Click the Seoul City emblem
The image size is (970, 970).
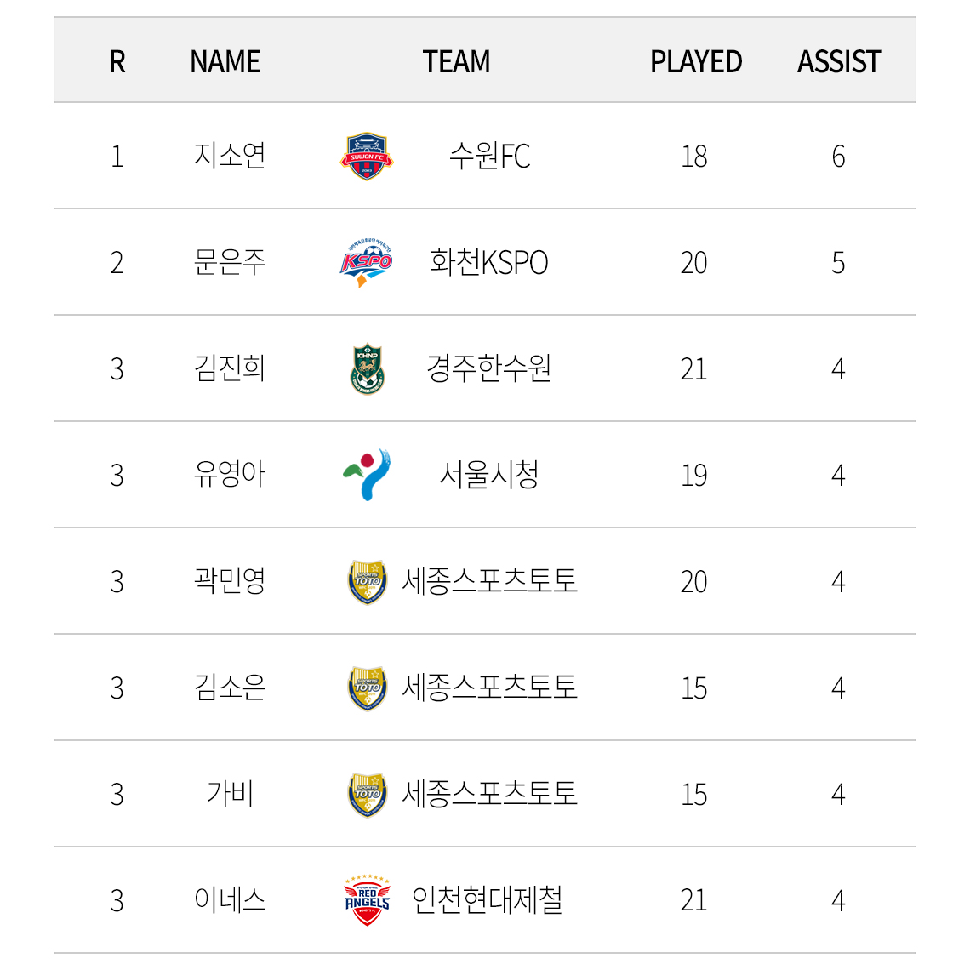pos(367,475)
